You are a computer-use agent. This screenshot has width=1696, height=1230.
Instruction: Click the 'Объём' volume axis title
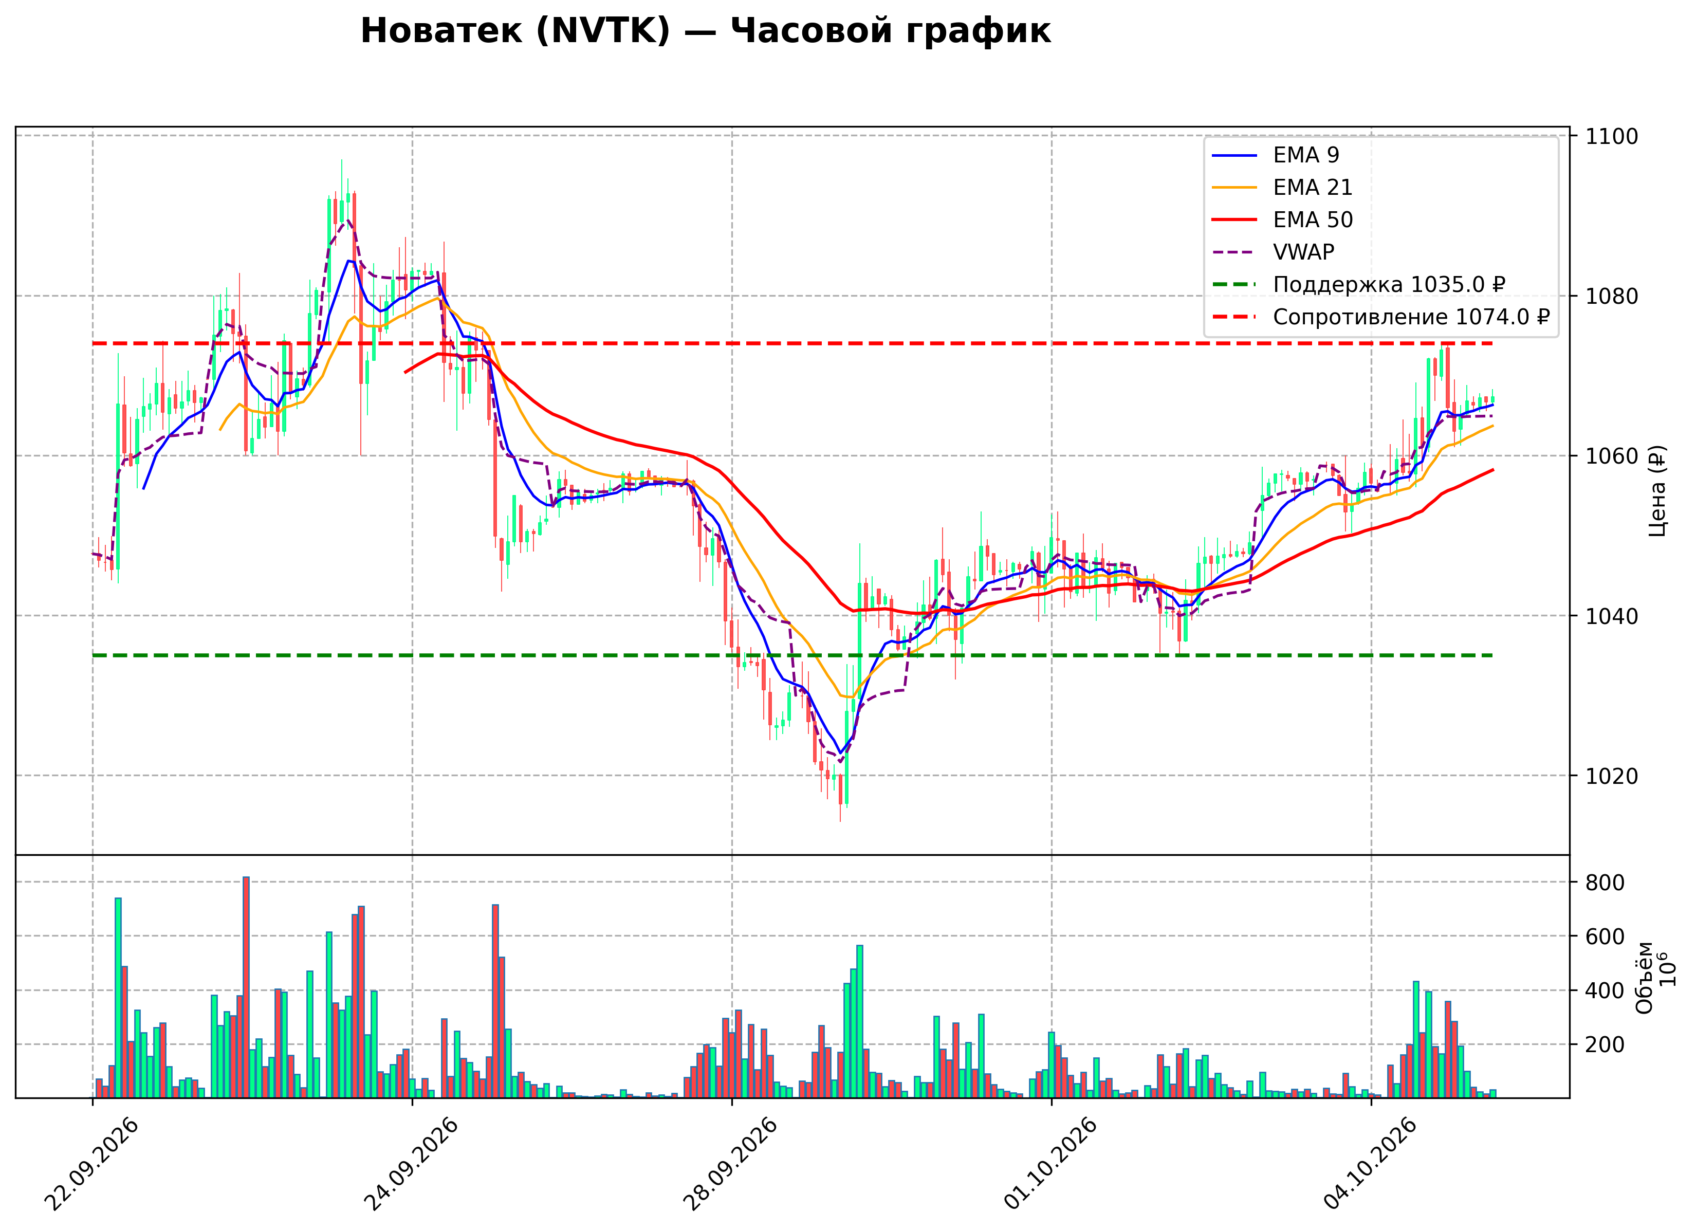click(1645, 977)
